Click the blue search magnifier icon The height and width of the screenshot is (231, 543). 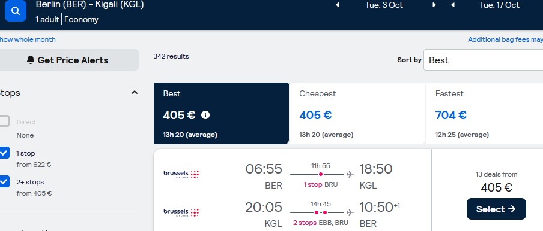(x=16, y=11)
